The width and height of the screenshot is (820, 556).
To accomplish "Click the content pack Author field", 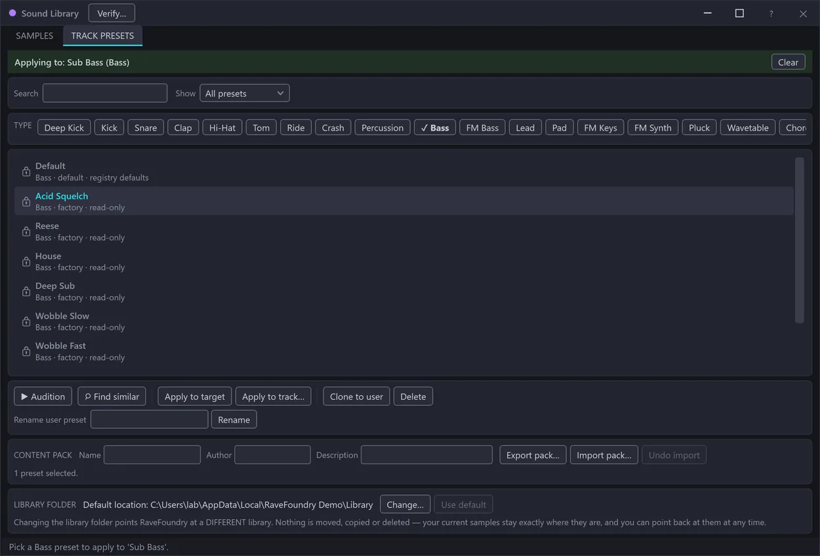I will click(x=273, y=455).
